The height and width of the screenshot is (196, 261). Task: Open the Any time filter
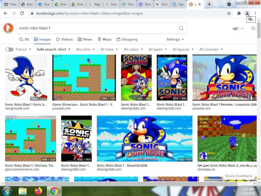[85, 49]
